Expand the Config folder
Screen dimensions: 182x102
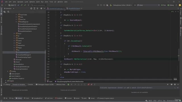(8, 71)
